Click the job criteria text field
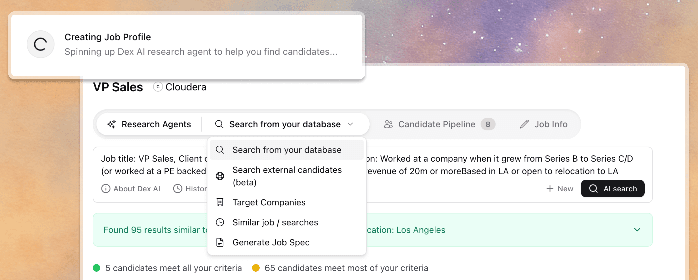The height and width of the screenshot is (280, 698). [x=500, y=165]
